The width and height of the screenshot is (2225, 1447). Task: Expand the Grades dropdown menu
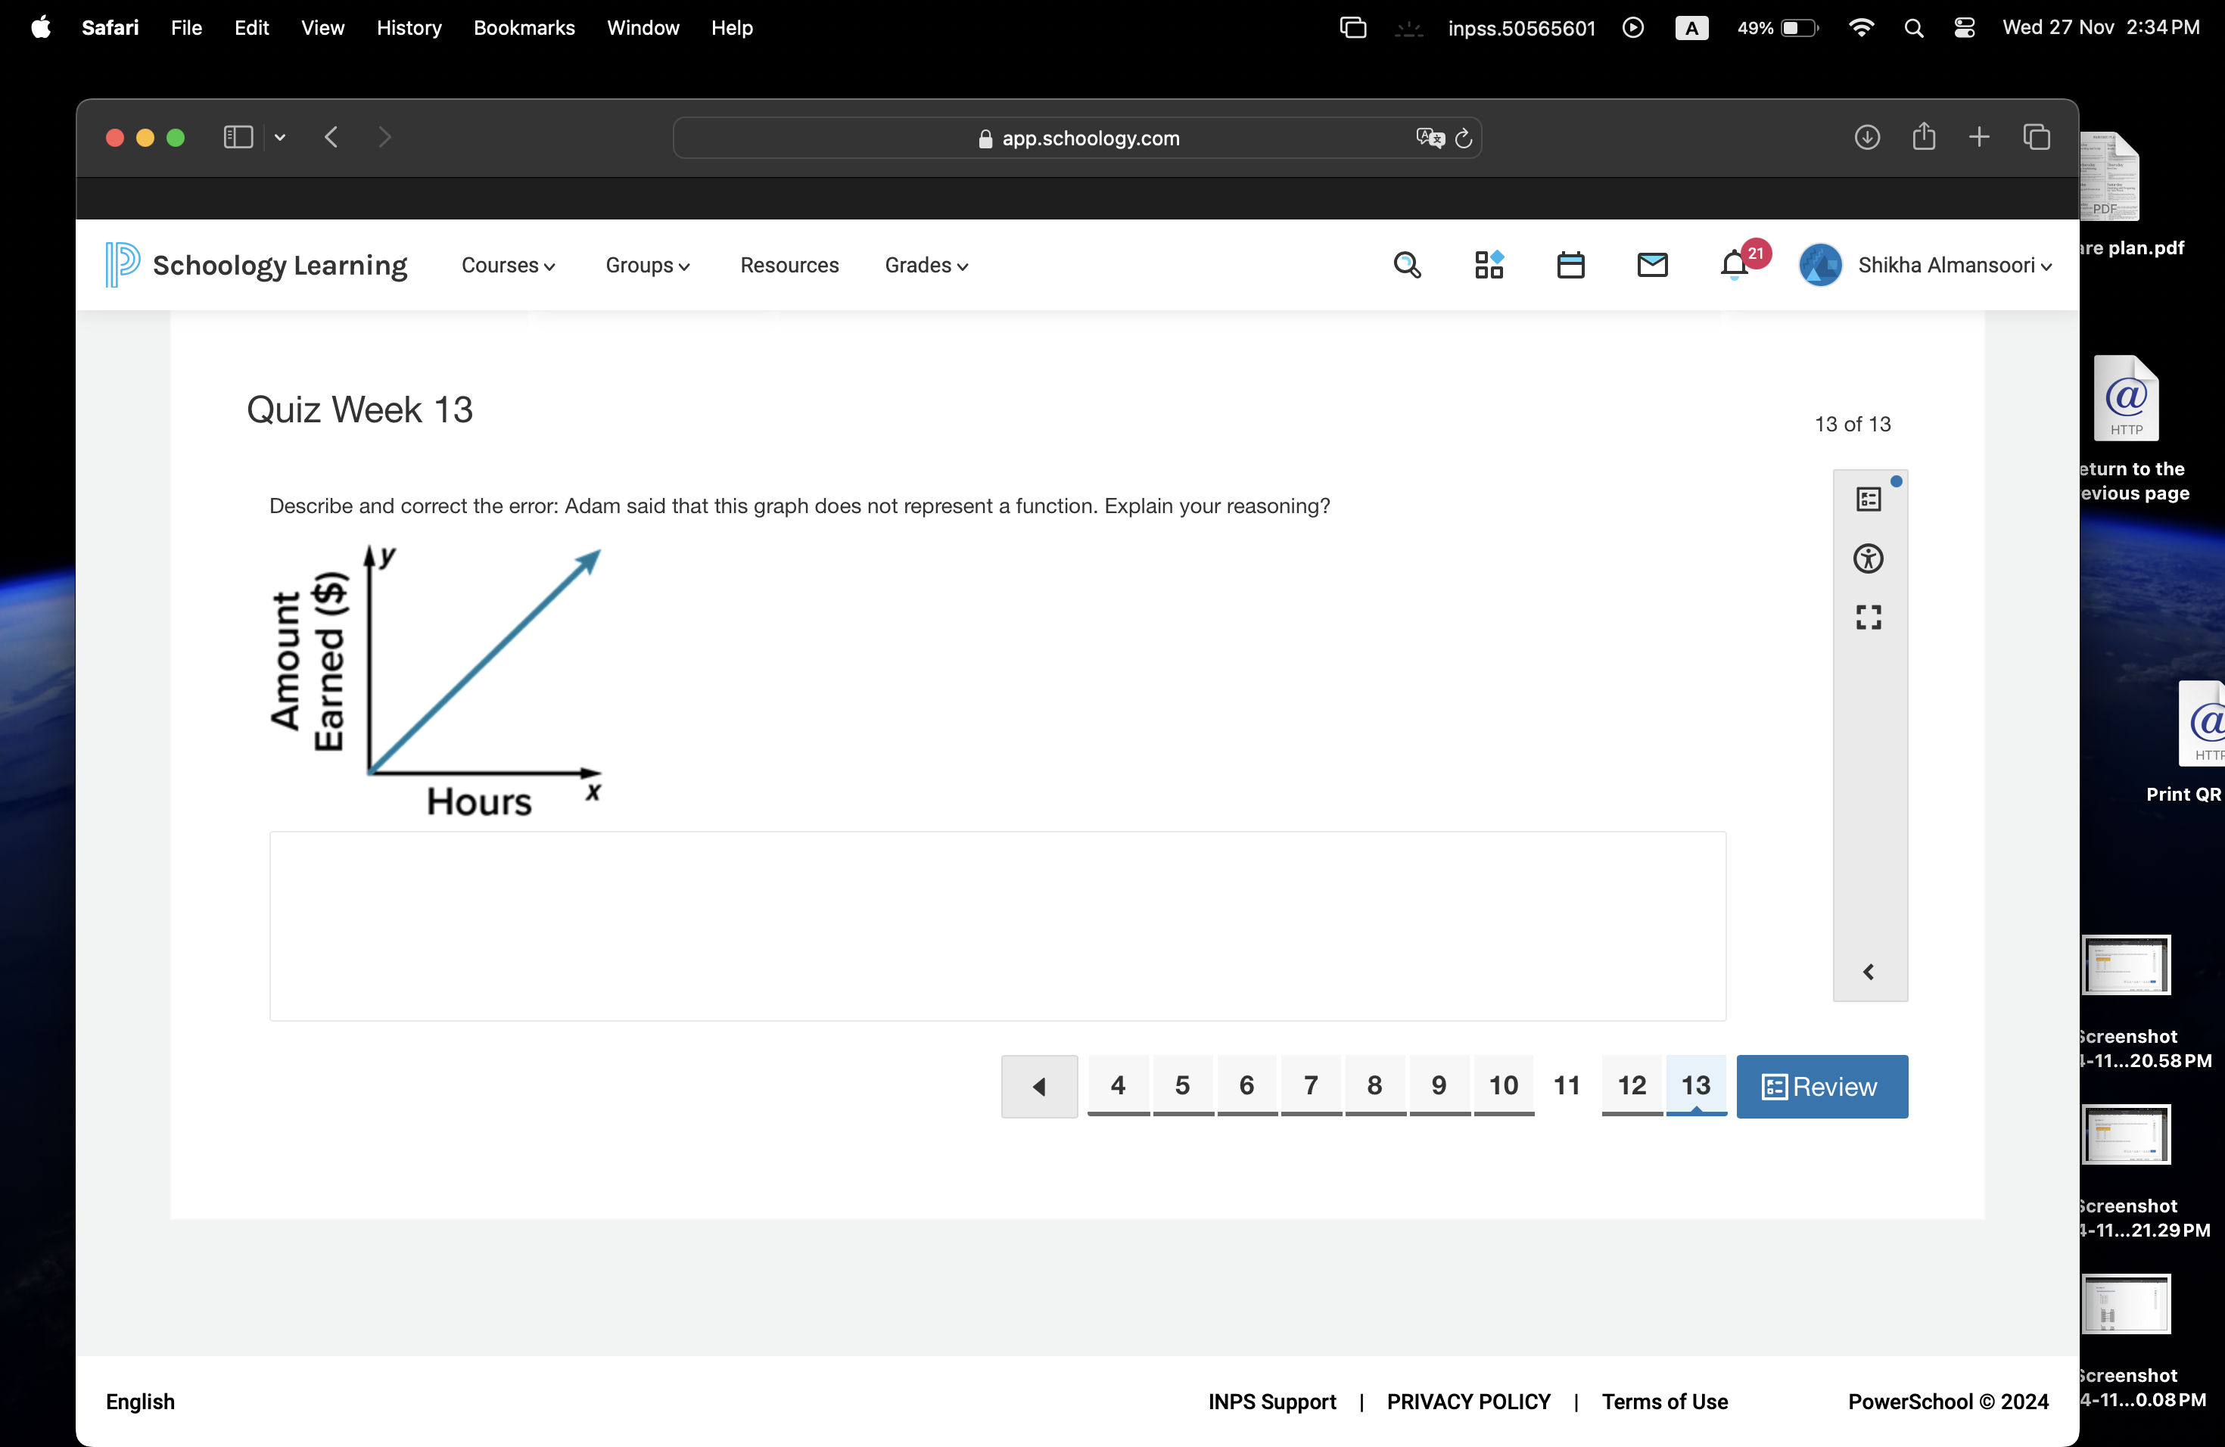pos(926,264)
